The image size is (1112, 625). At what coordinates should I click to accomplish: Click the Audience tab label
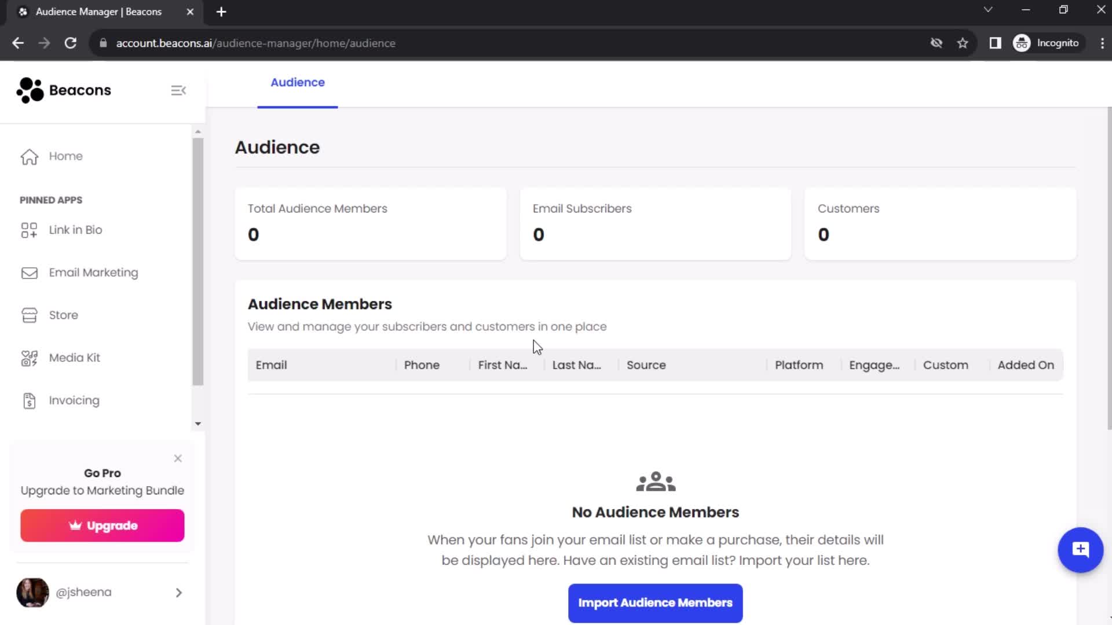coord(298,82)
